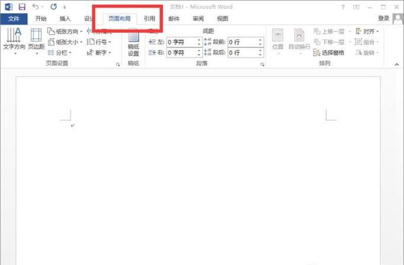Decrease 段后 spacing with down stepper
The width and height of the screenshot is (404, 265).
pyautogui.click(x=260, y=55)
